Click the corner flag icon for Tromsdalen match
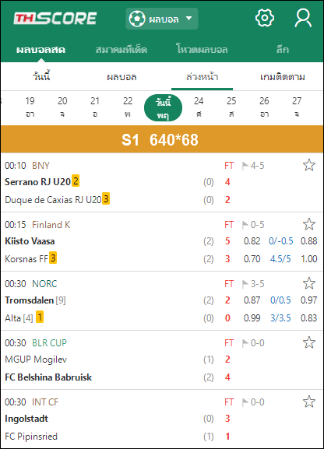The height and width of the screenshot is (449, 324). point(245,284)
